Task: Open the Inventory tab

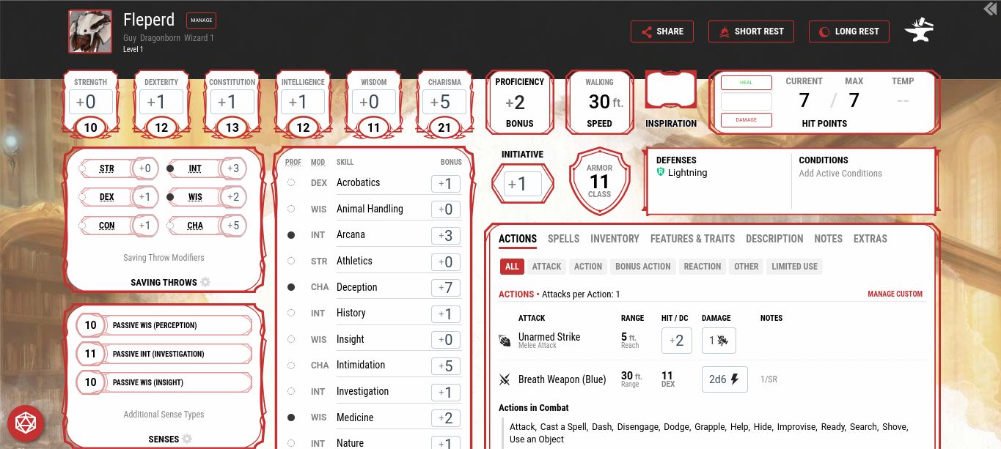Action: coord(615,239)
